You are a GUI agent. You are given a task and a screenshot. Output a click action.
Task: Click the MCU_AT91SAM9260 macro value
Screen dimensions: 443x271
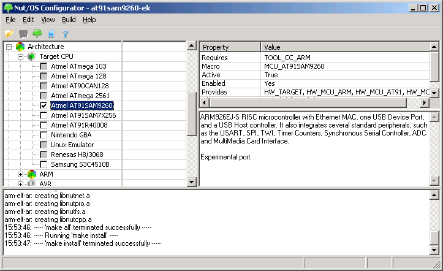(294, 66)
